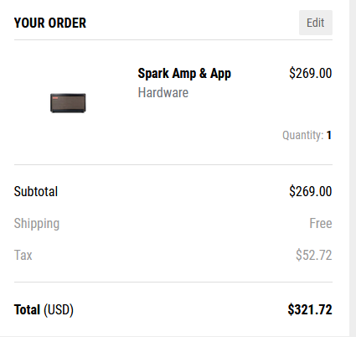The width and height of the screenshot is (356, 337).
Task: Click the Quantity: 1 text
Action: (x=307, y=135)
